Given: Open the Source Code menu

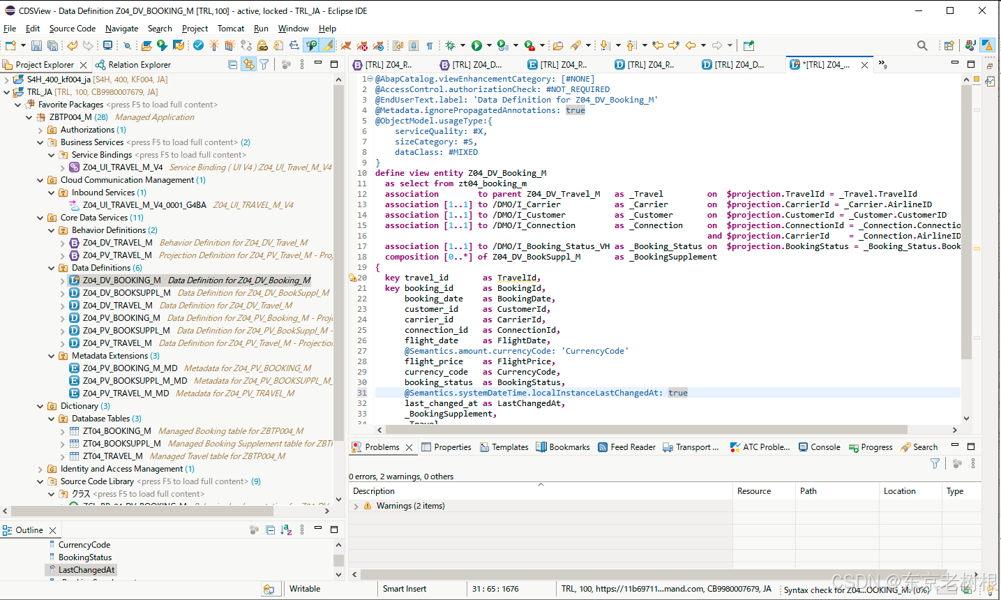Looking at the screenshot, I should click(x=72, y=29).
